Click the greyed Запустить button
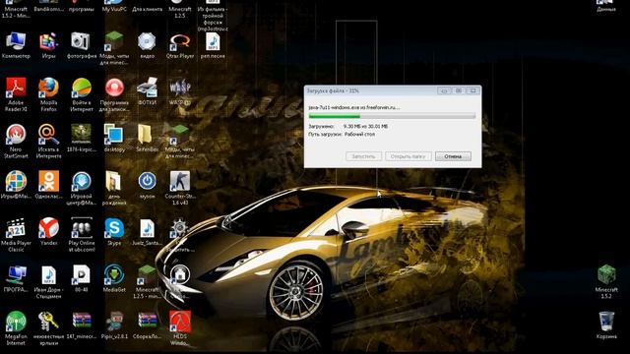The width and height of the screenshot is (630, 354). coord(363,156)
